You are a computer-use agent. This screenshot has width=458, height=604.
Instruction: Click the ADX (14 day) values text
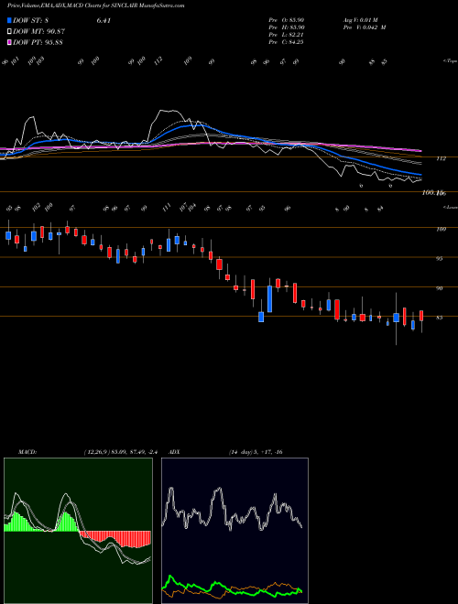click(256, 452)
